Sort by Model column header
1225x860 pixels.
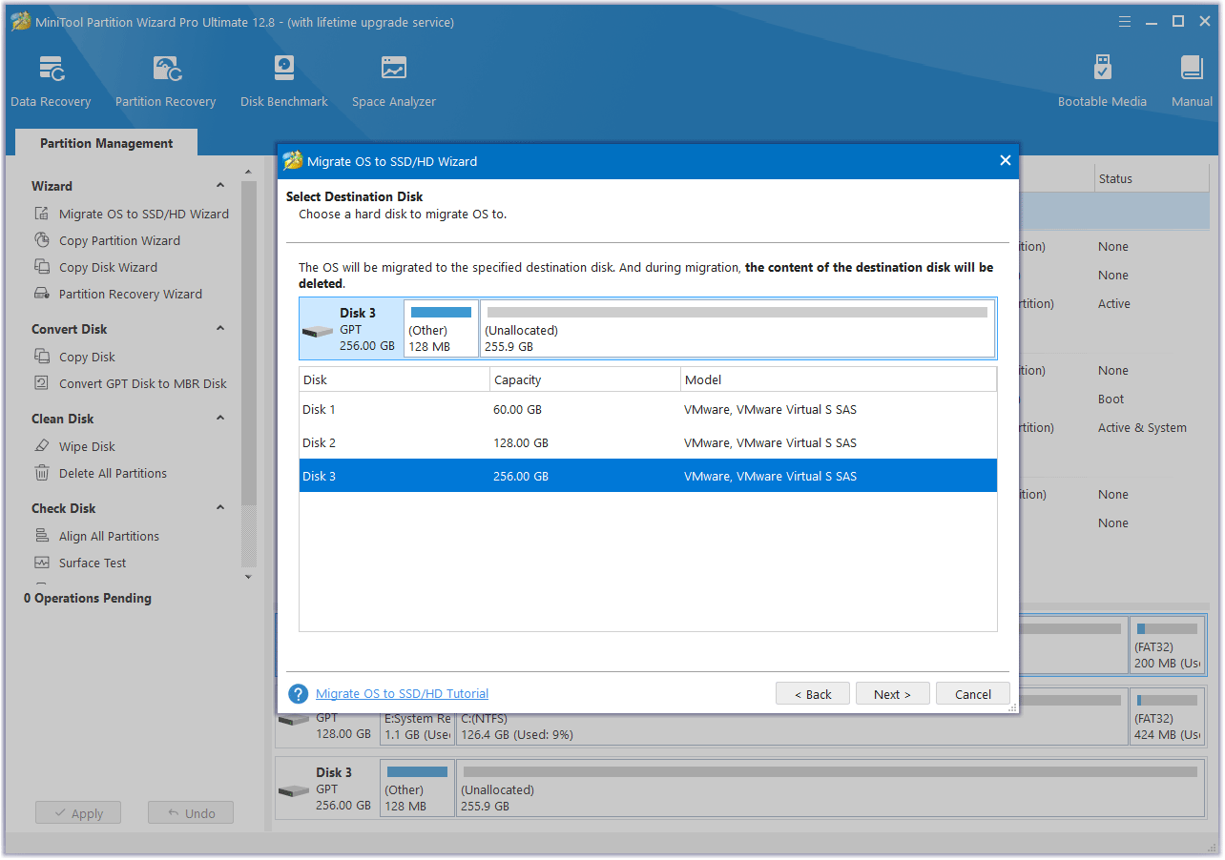839,379
